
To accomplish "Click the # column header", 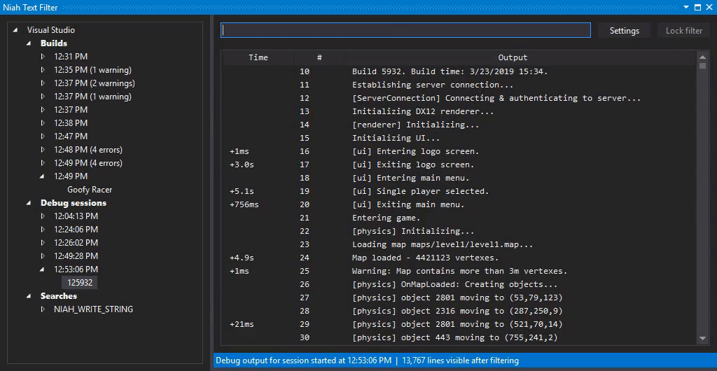I will pyautogui.click(x=319, y=57).
